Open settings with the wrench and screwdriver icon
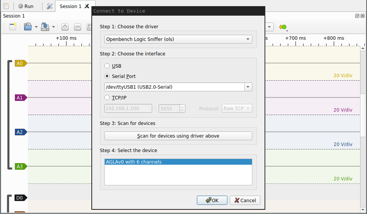 point(49,6)
